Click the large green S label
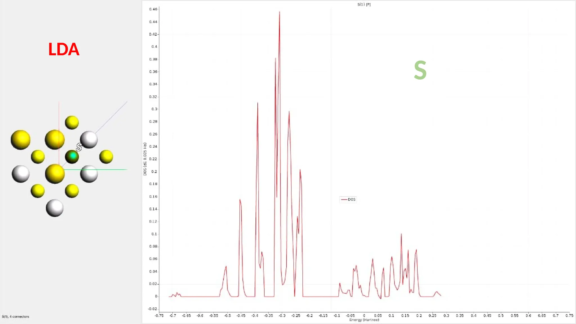The height and width of the screenshot is (324, 576). [420, 70]
